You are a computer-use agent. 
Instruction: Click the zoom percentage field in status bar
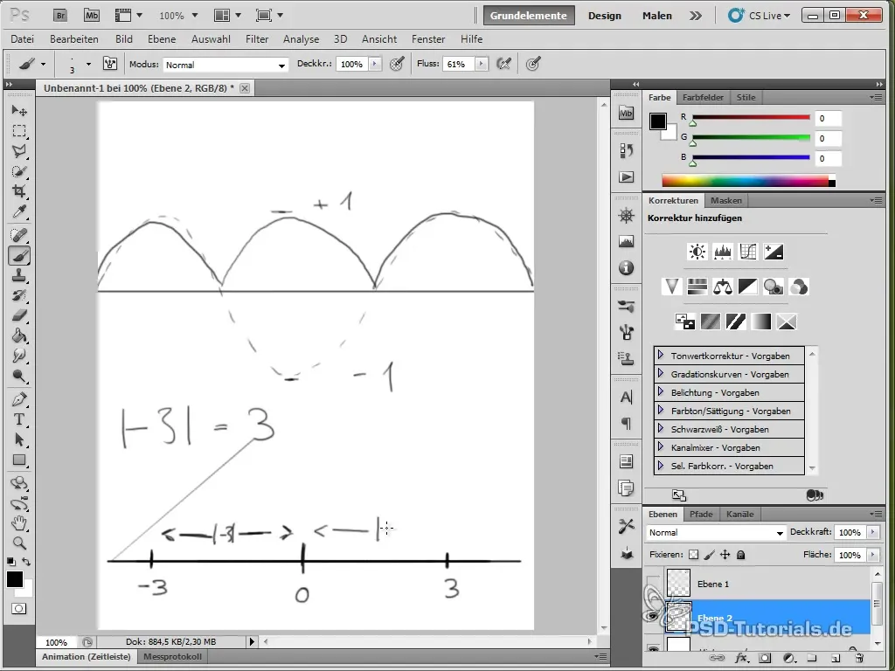point(56,642)
